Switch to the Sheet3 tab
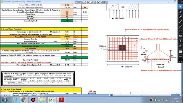This screenshot has height=103, width=183. (34, 95)
